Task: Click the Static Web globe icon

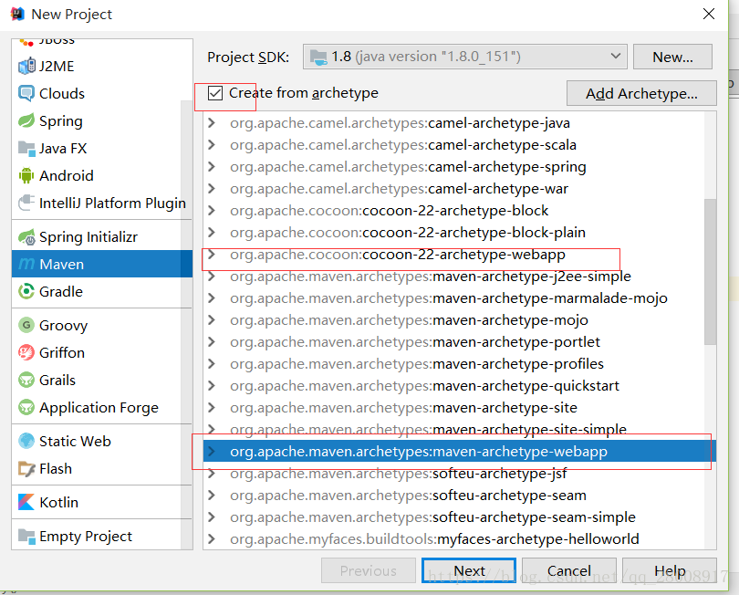Action: (26, 441)
